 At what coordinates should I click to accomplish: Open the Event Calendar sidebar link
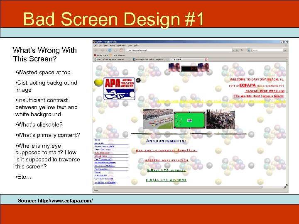click(x=103, y=149)
